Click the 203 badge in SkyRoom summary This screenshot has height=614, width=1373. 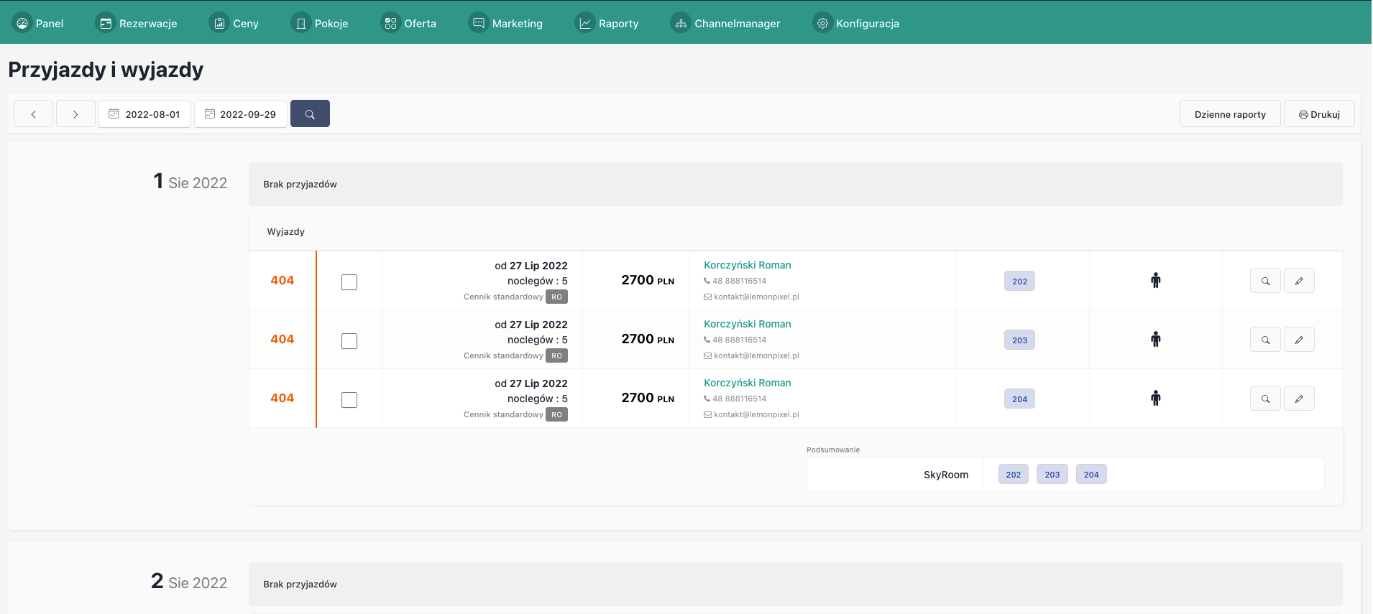pyautogui.click(x=1052, y=474)
